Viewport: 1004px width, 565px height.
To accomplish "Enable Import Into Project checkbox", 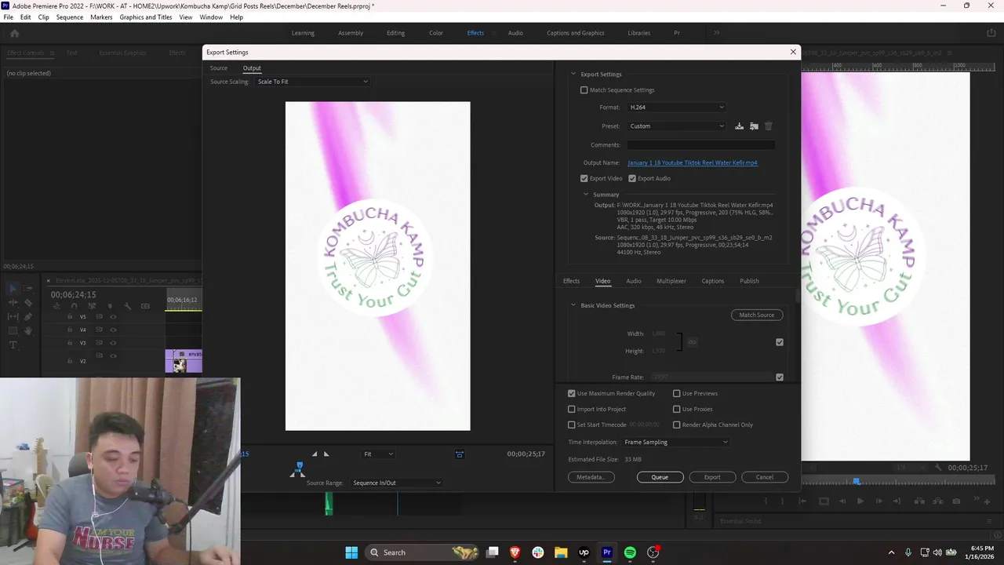I will [572, 409].
